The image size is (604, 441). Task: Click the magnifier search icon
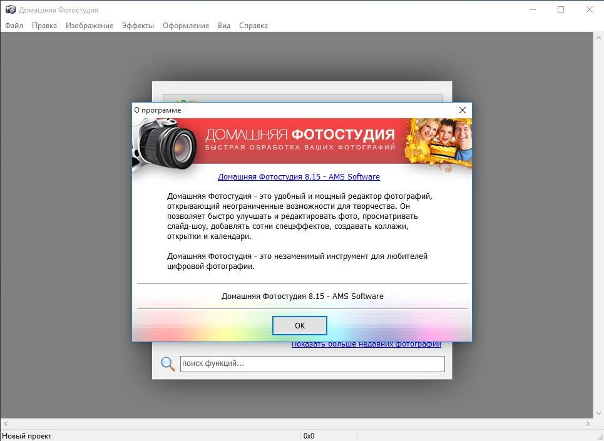coord(168,363)
